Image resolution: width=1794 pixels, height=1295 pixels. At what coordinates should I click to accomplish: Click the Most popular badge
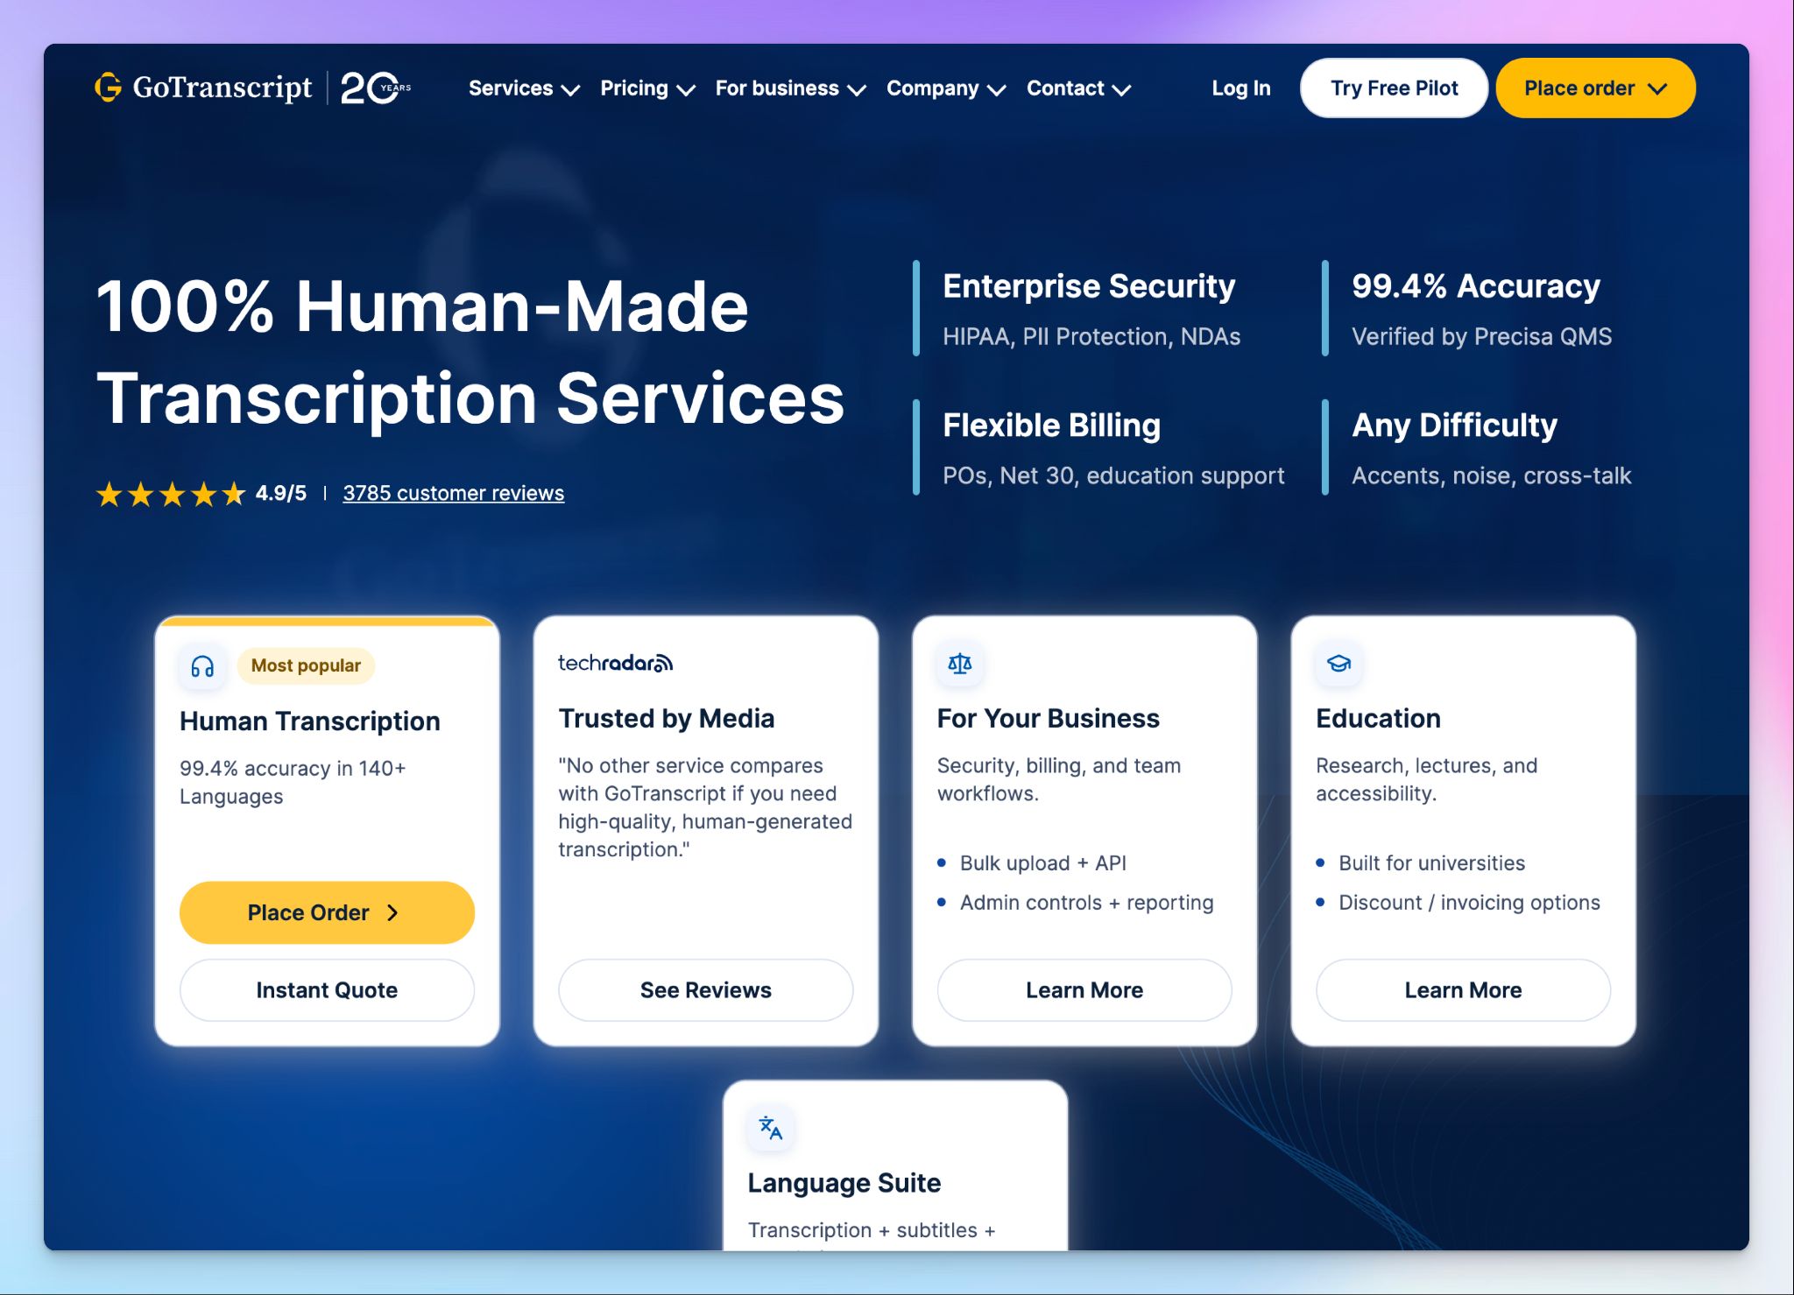[x=306, y=665]
